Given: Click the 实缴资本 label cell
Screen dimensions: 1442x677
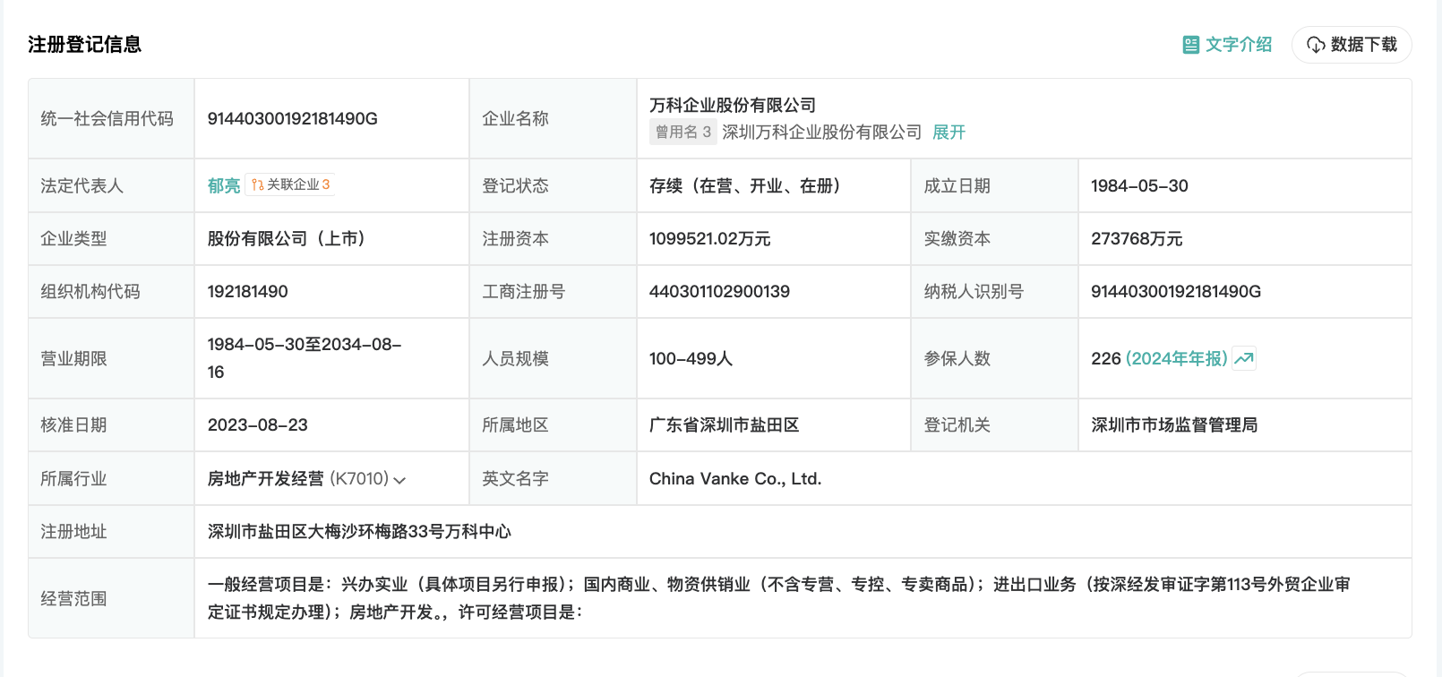Looking at the screenshot, I should (x=994, y=238).
